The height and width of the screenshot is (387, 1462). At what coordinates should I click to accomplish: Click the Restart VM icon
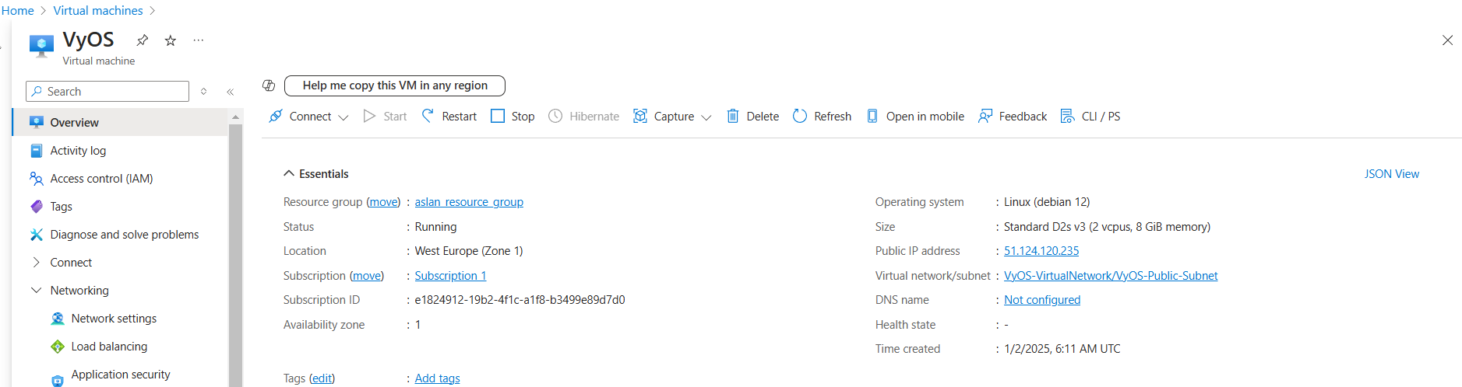coord(428,116)
